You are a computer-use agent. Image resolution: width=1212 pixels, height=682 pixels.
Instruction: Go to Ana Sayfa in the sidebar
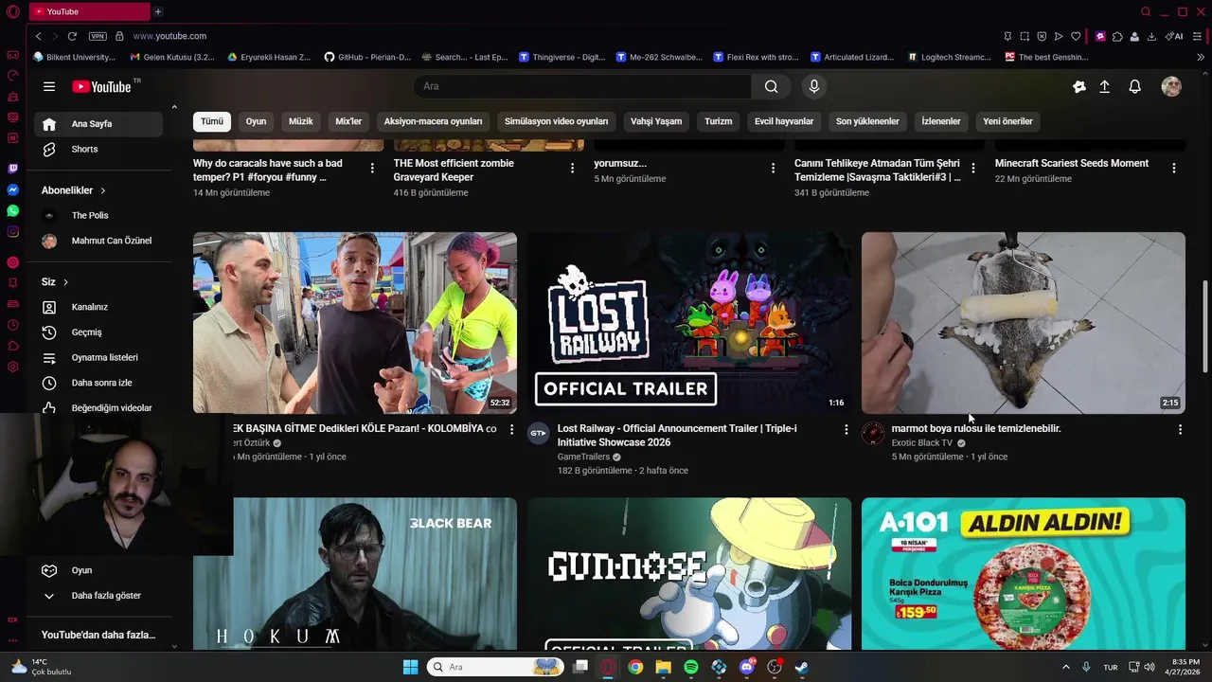point(98,124)
